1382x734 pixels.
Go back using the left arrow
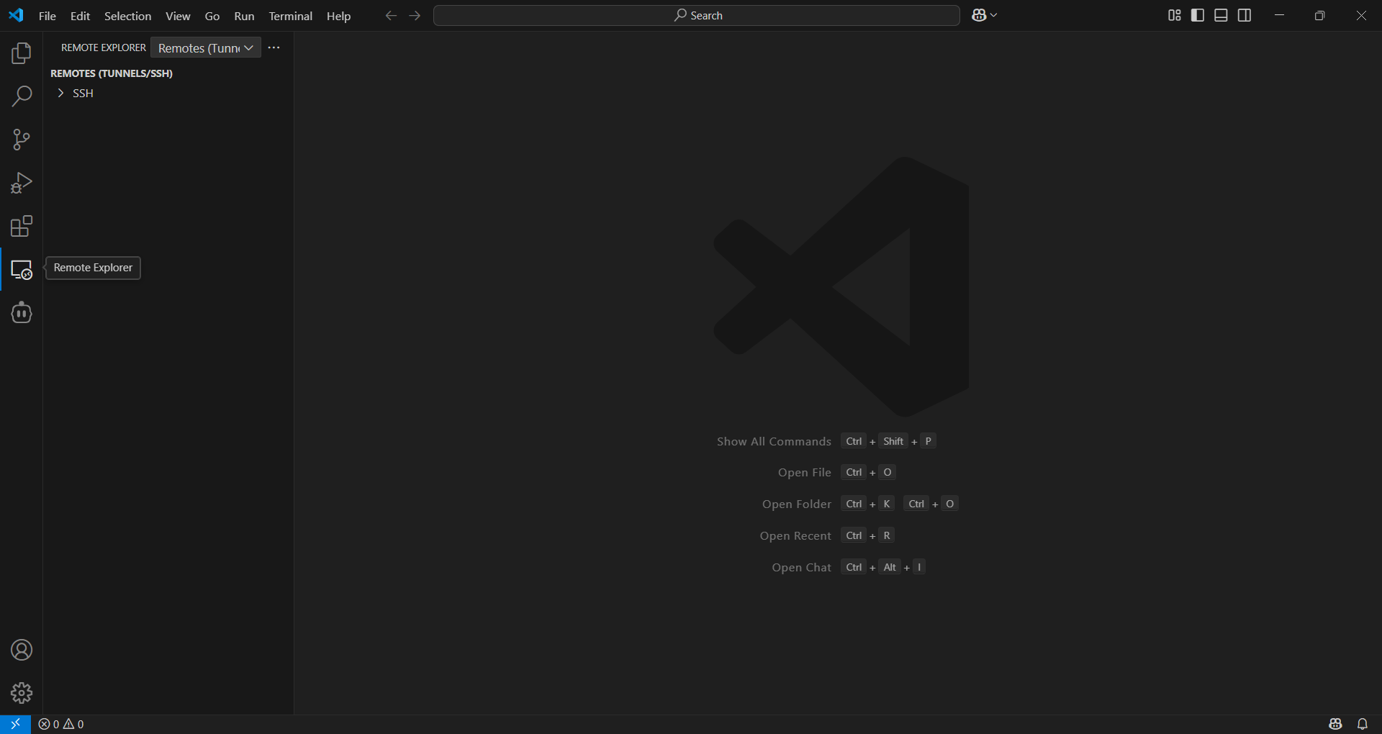(x=391, y=15)
